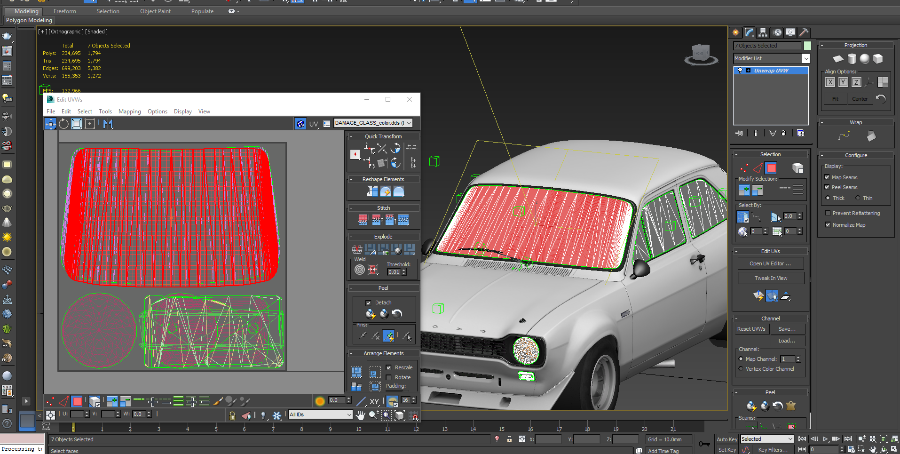This screenshot has width=900, height=454.
Task: Select the Thin radio button
Action: coord(858,198)
